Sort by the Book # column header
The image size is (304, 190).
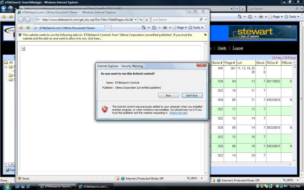pos(217,63)
